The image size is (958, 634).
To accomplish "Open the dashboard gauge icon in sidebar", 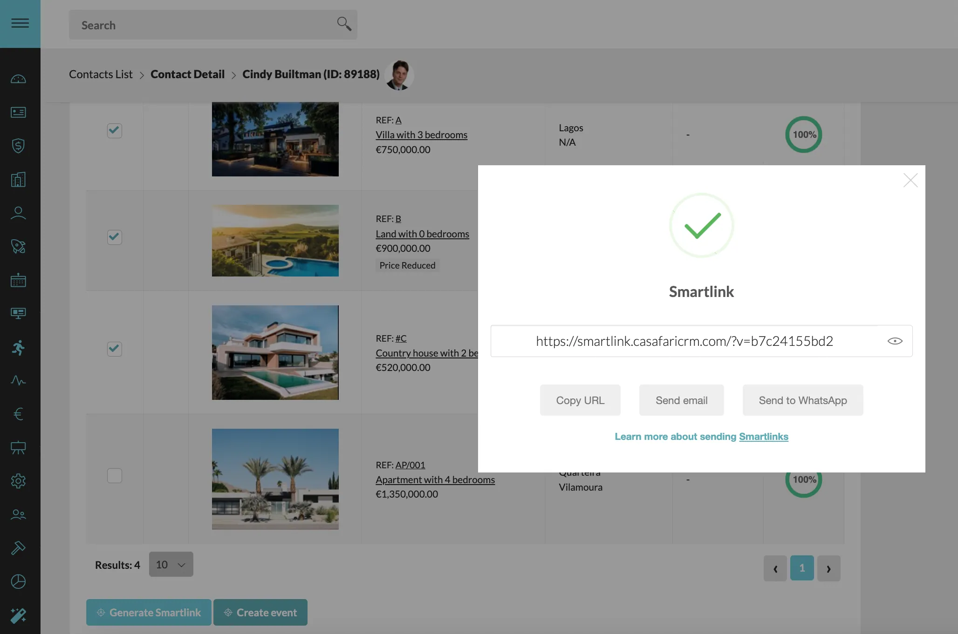I will pyautogui.click(x=18, y=79).
